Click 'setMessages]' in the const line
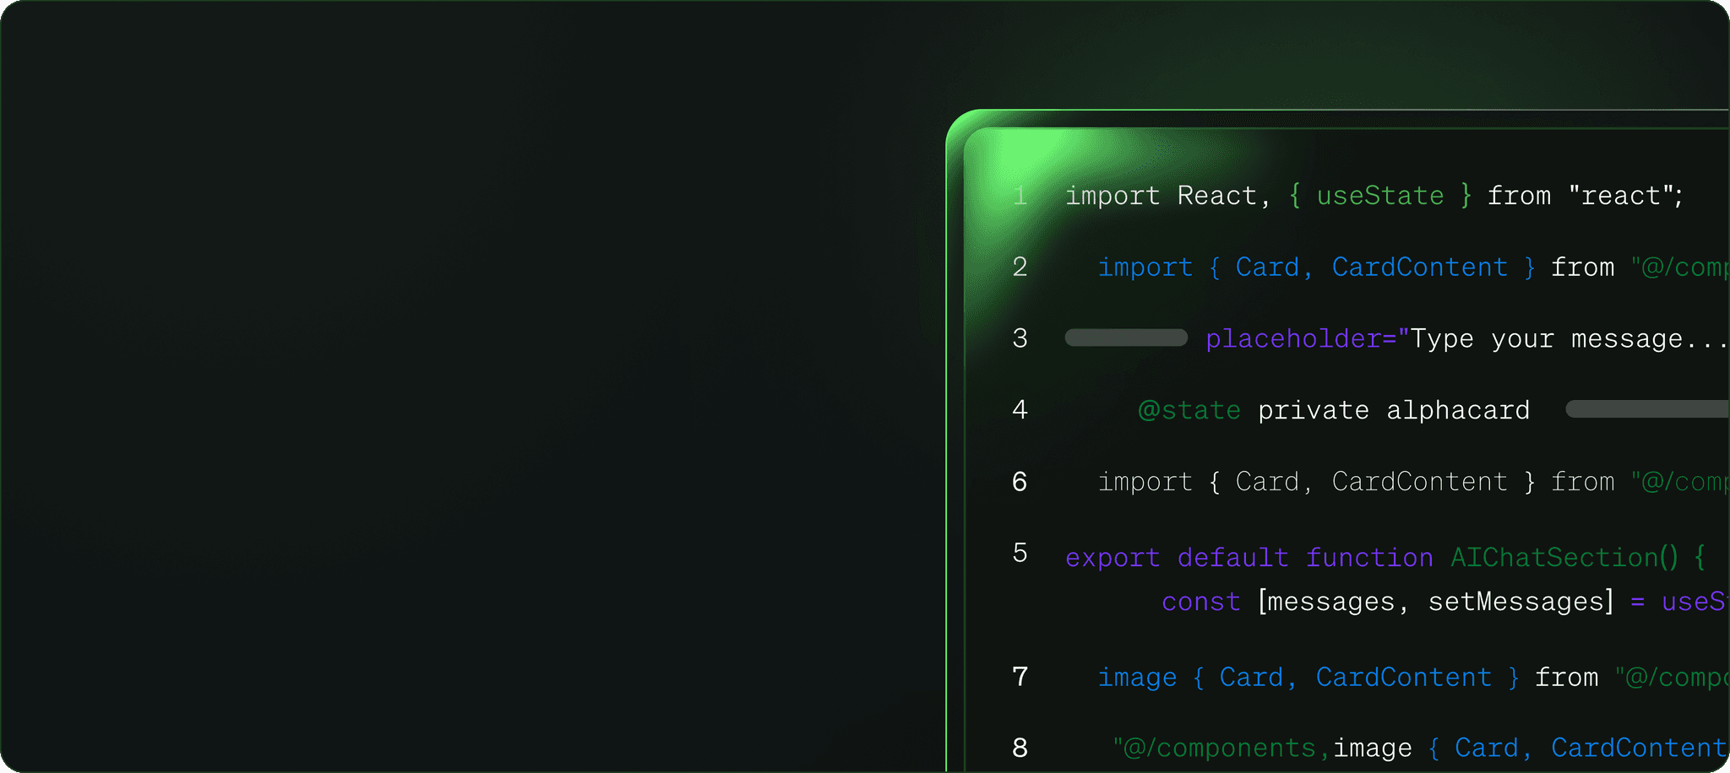 coord(1521,602)
